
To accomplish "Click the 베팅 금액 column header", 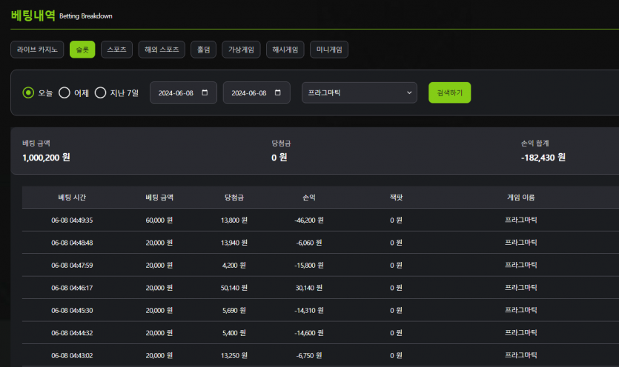I will pos(159,198).
